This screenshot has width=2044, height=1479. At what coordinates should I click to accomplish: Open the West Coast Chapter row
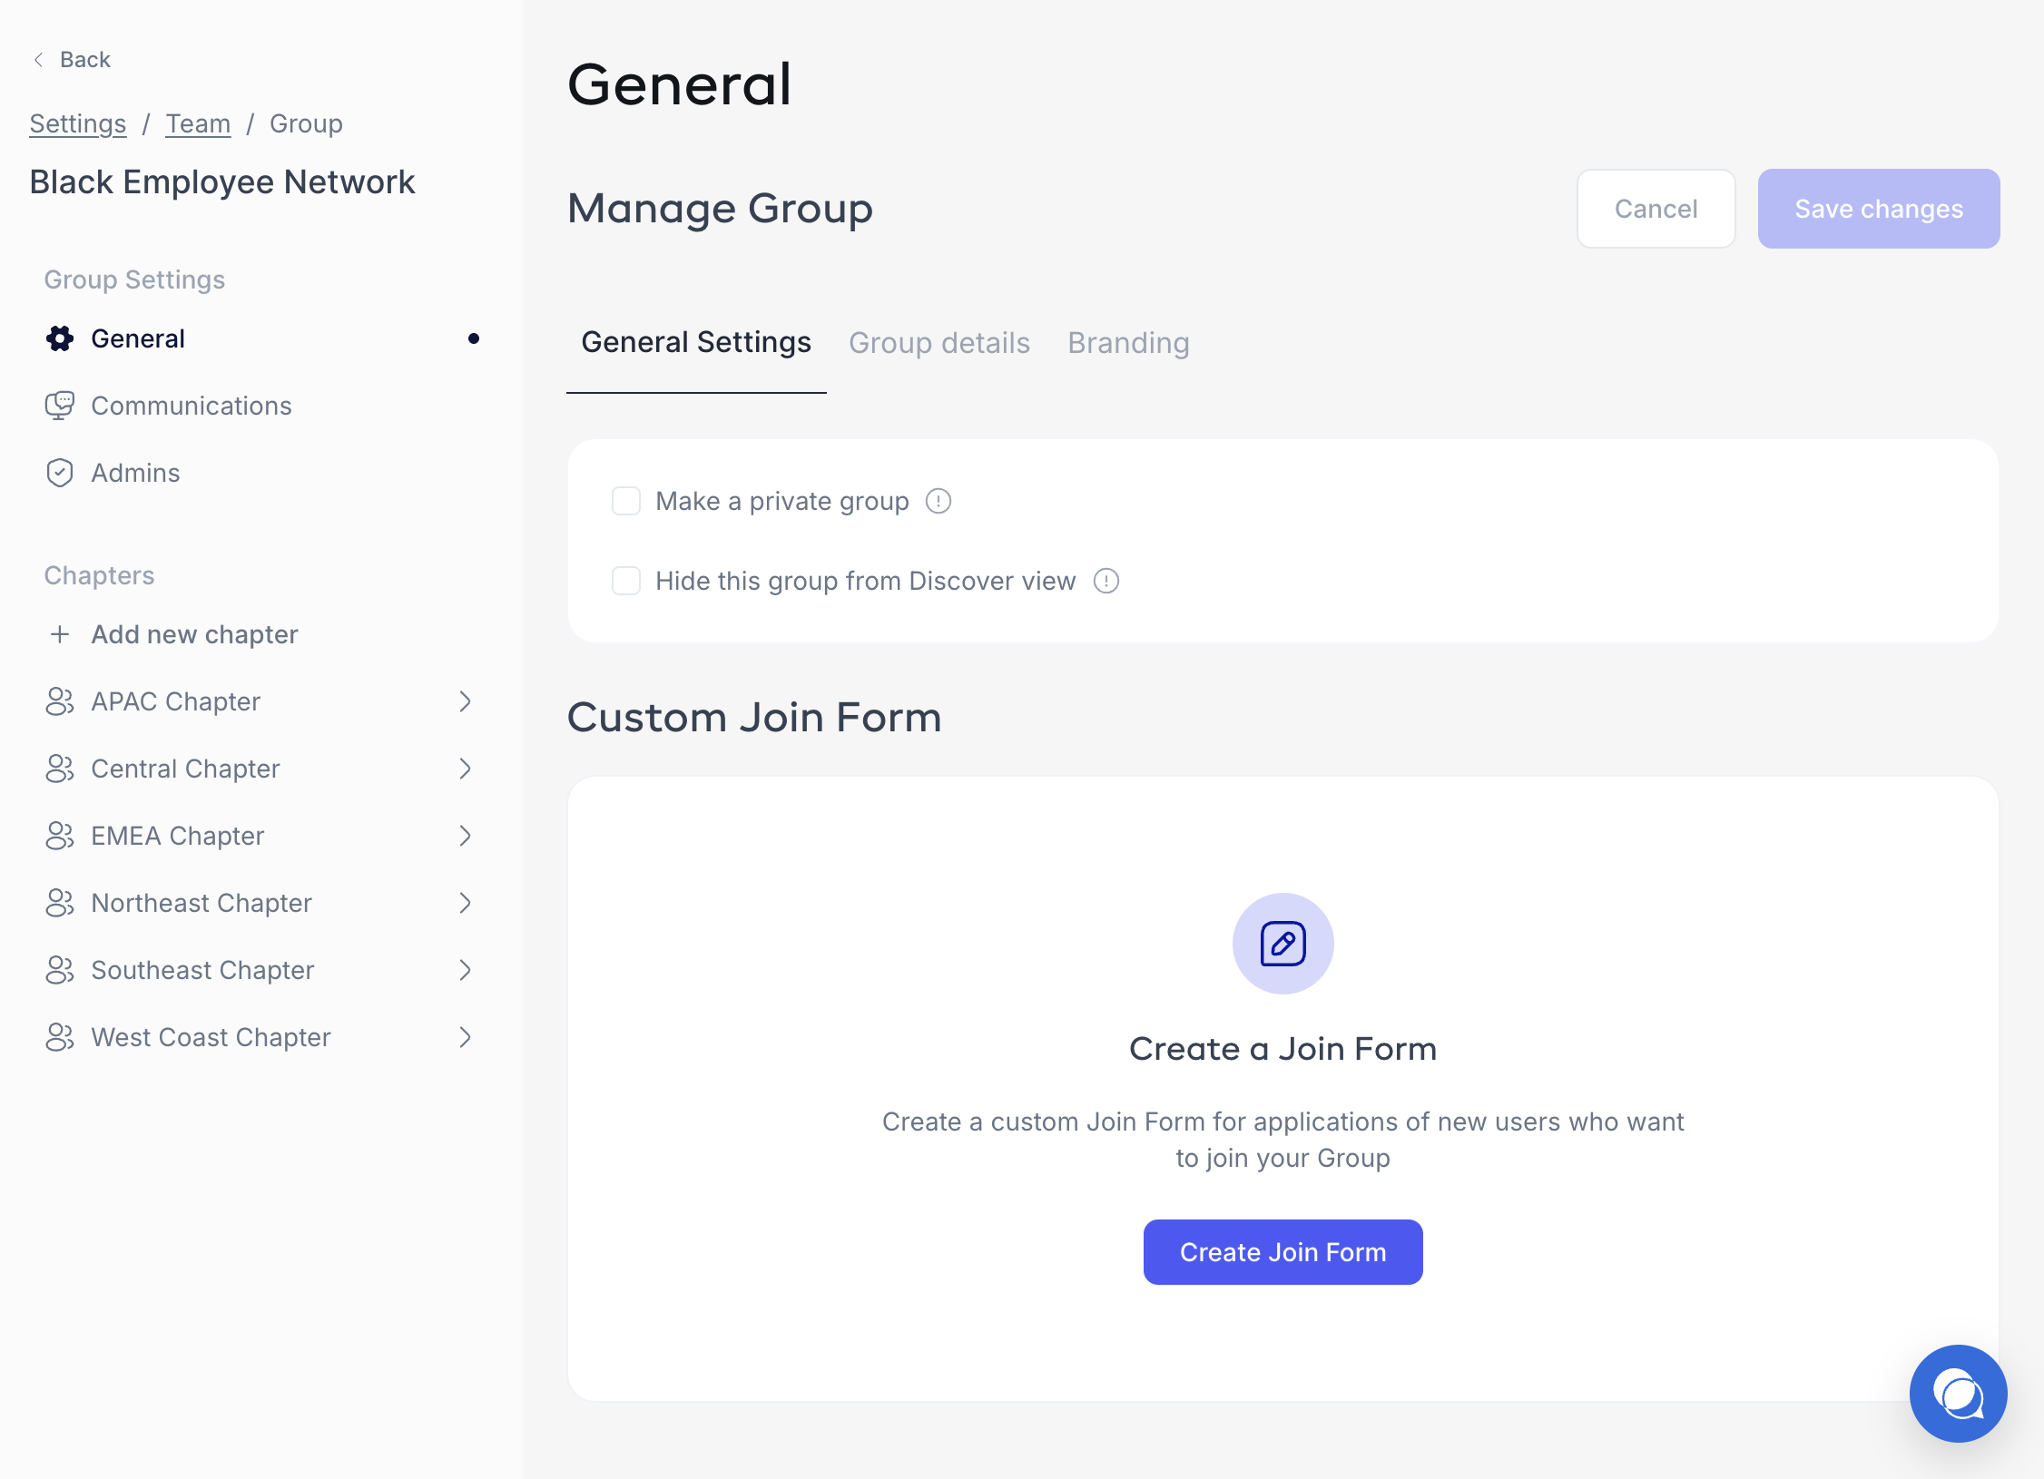(261, 1037)
